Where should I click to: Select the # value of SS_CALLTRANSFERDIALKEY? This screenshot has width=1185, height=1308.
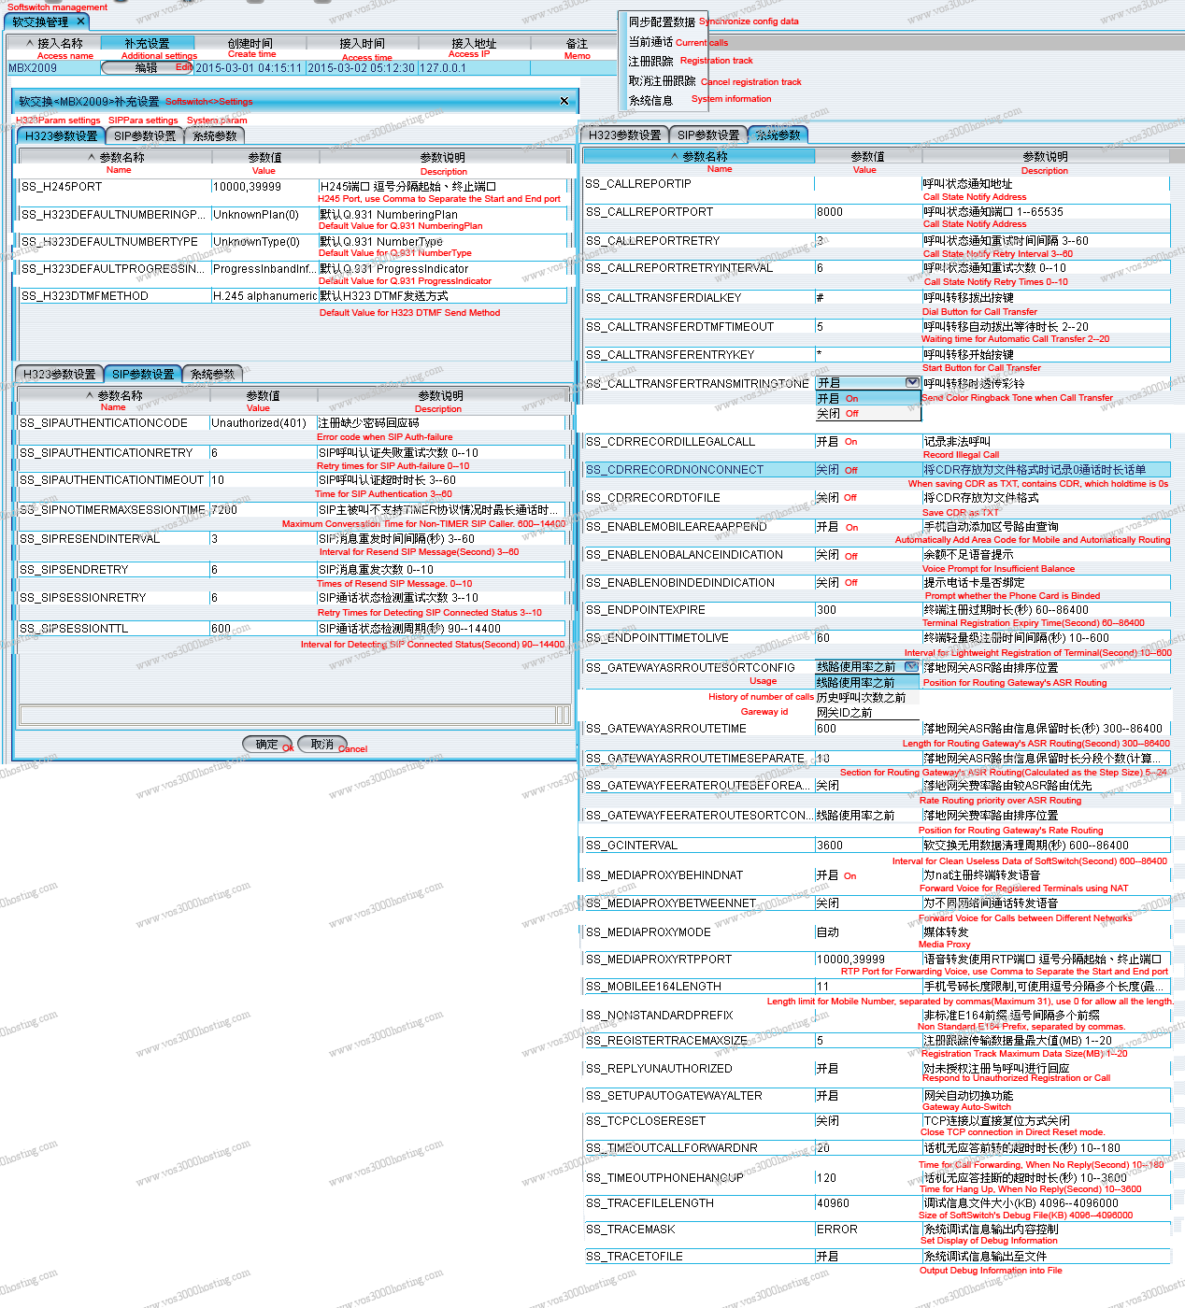[x=868, y=298]
